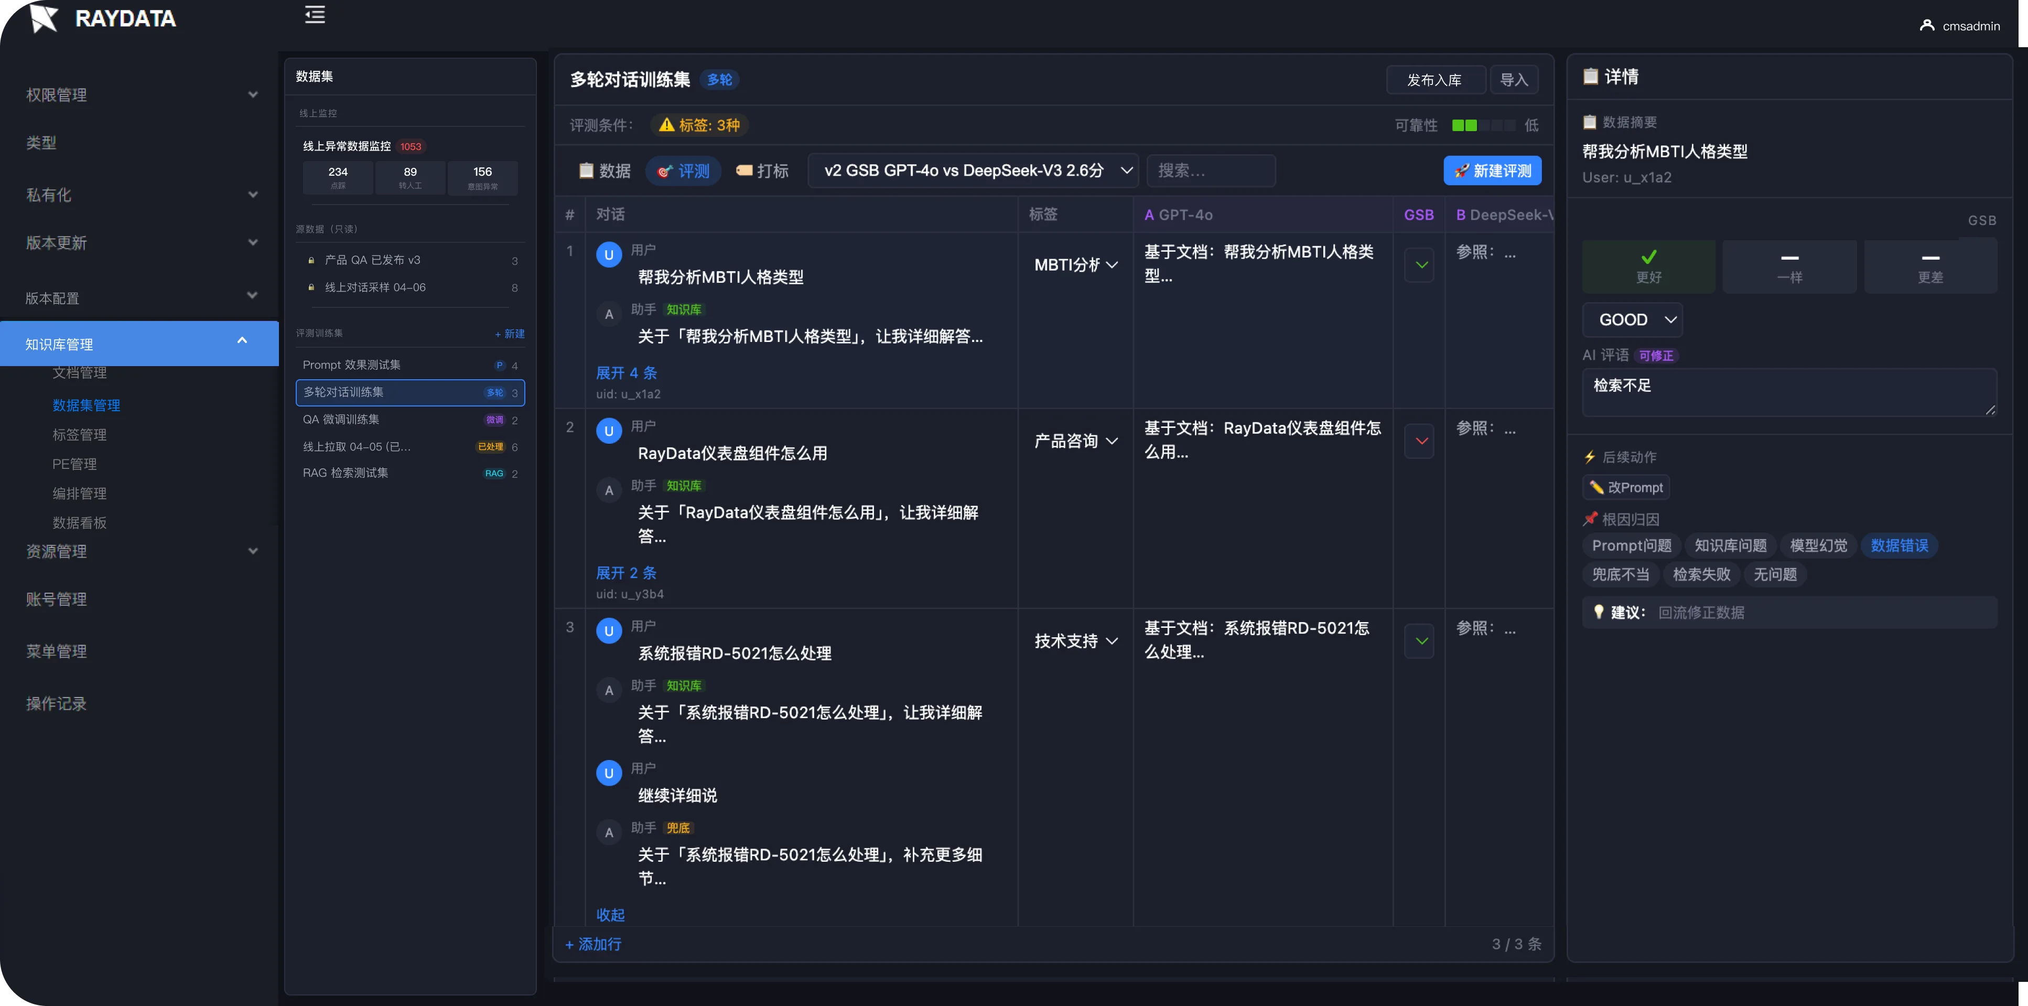Click the 可靠性 level indicator bar
The image size is (2028, 1006).
click(x=1483, y=125)
